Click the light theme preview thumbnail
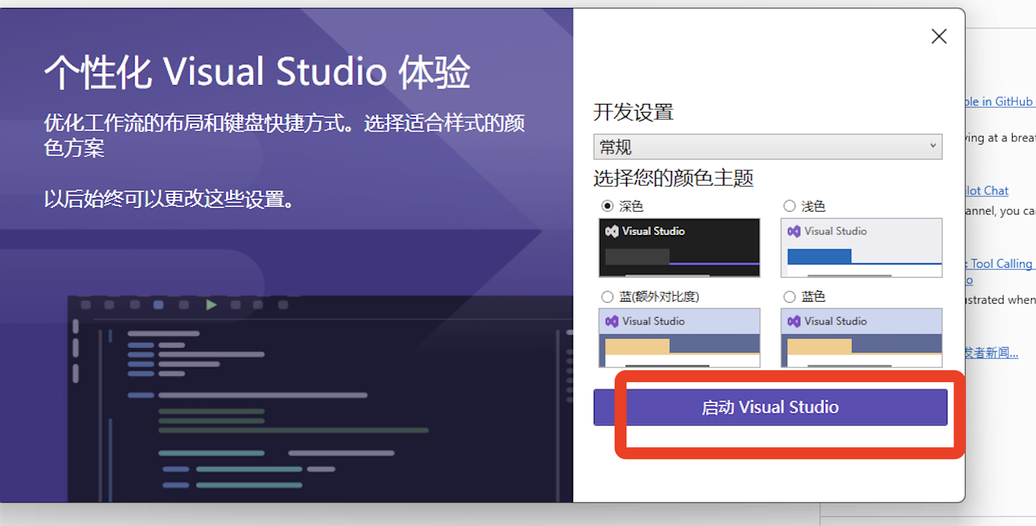Screen dimensions: 1036x526 pyautogui.click(x=862, y=248)
